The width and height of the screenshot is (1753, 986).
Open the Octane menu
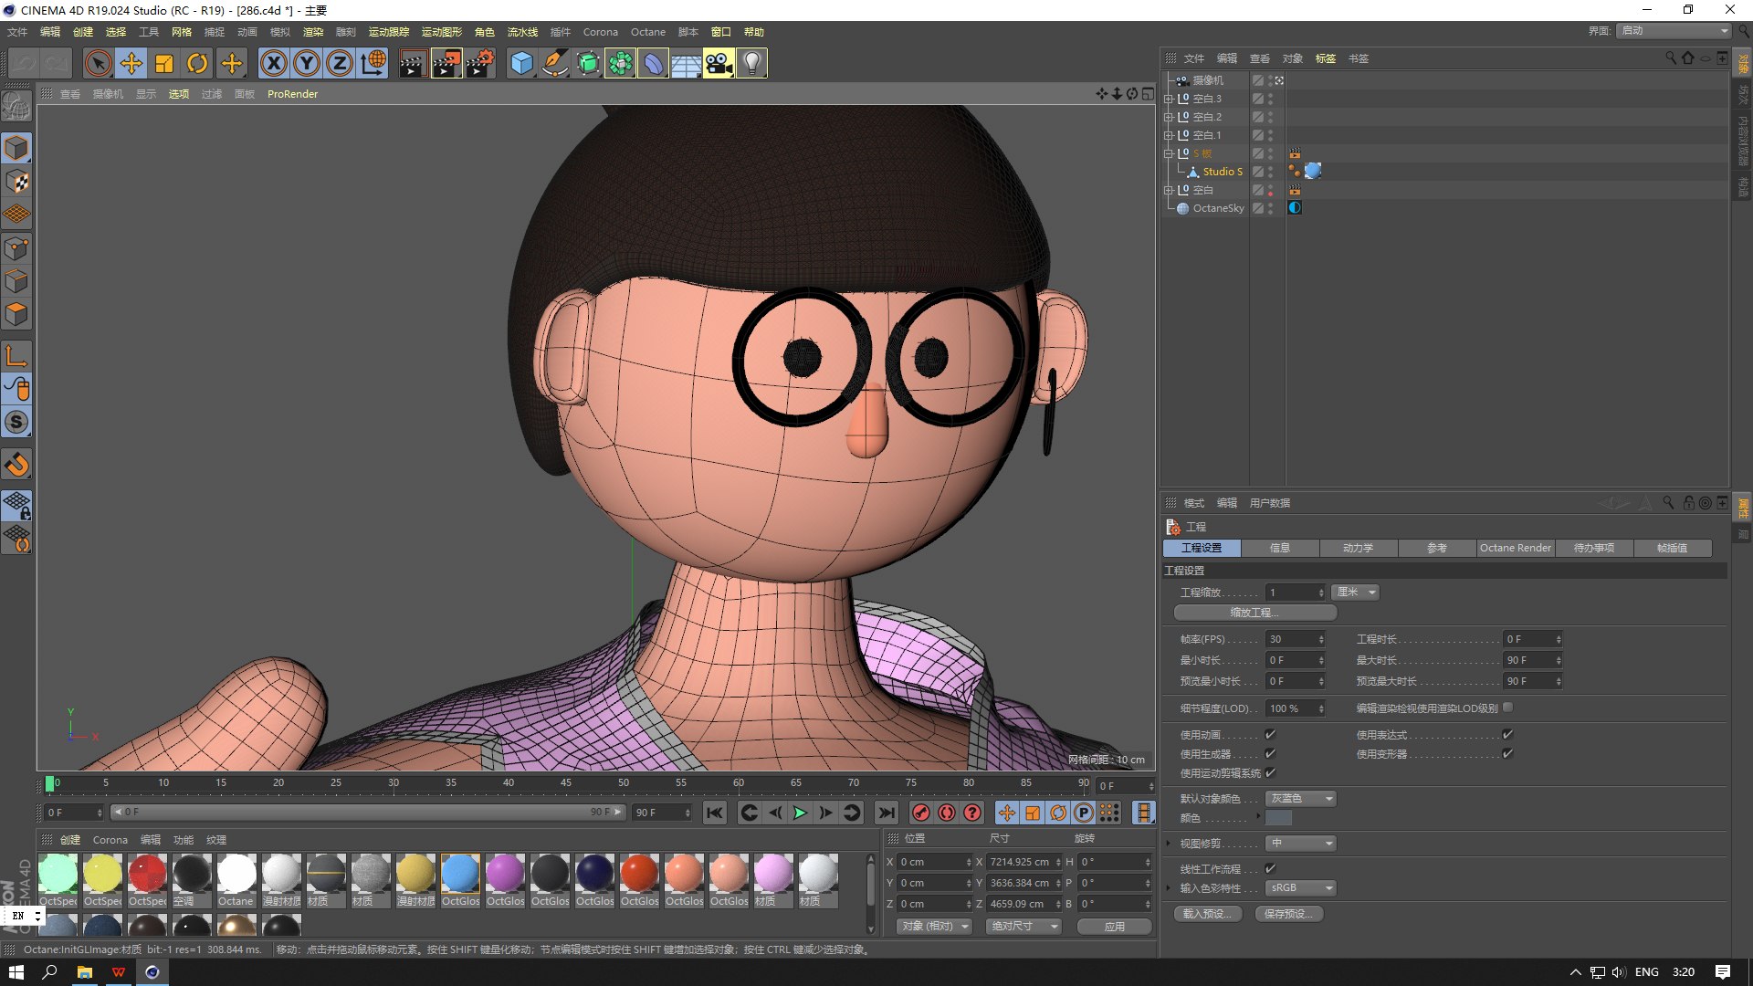pos(648,32)
